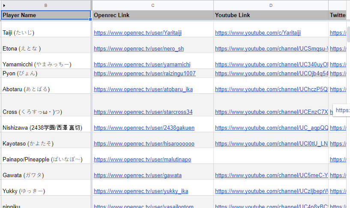Image resolution: width=350 pixels, height=208 pixels.
Task: Open Openrec link for starcross34
Action: click(x=143, y=112)
